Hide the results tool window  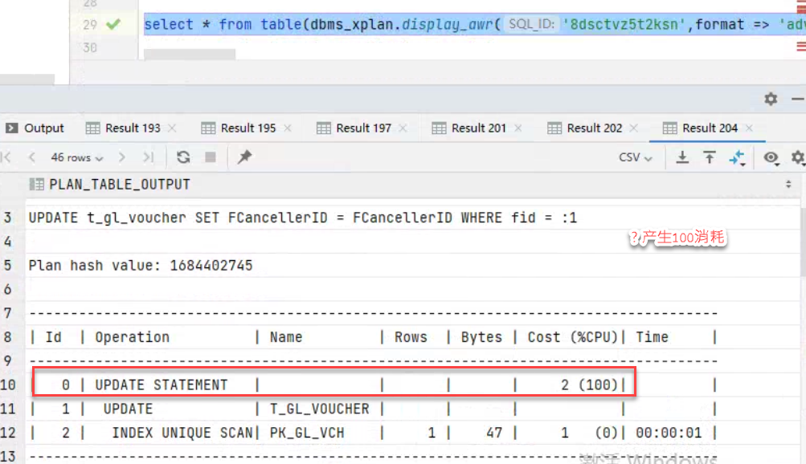click(x=798, y=99)
